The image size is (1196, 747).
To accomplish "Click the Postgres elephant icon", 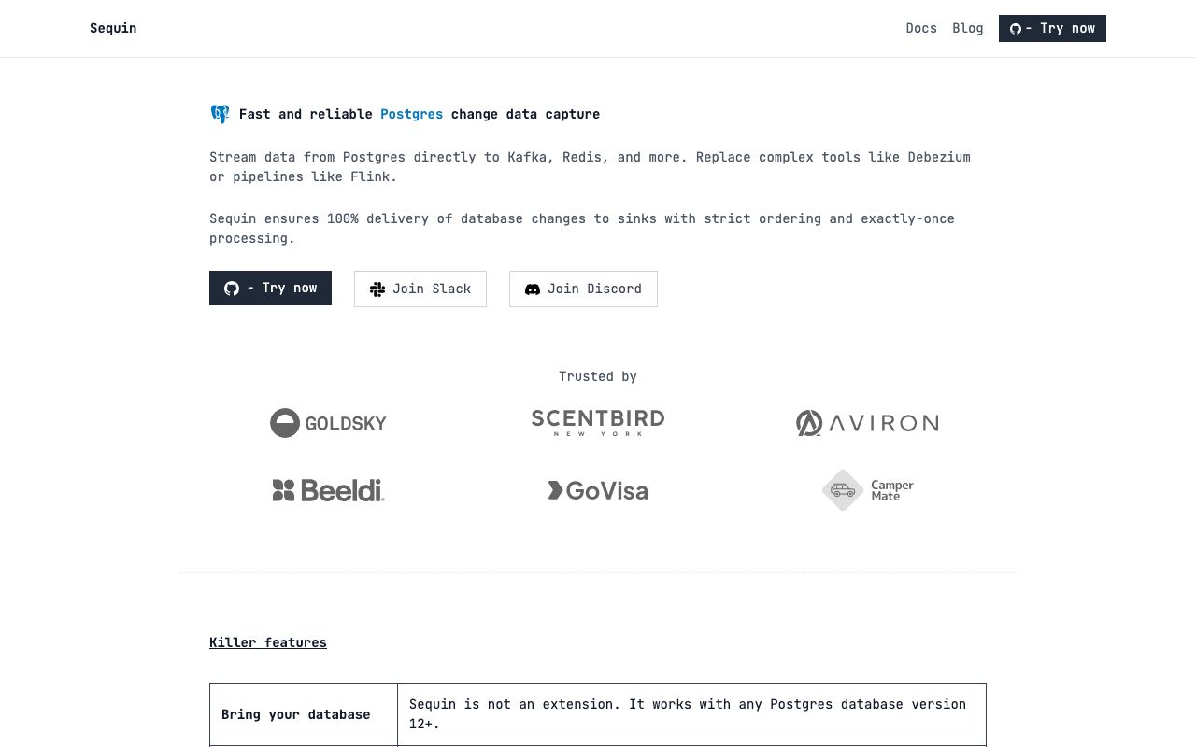I will (220, 114).
